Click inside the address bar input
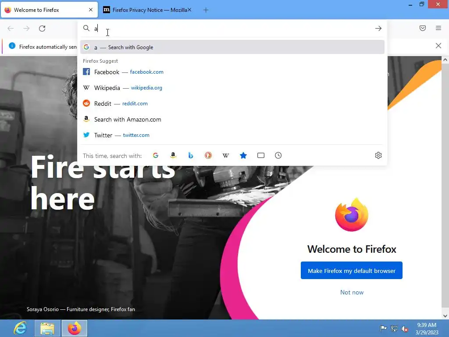The width and height of the screenshot is (449, 337). coord(232,29)
